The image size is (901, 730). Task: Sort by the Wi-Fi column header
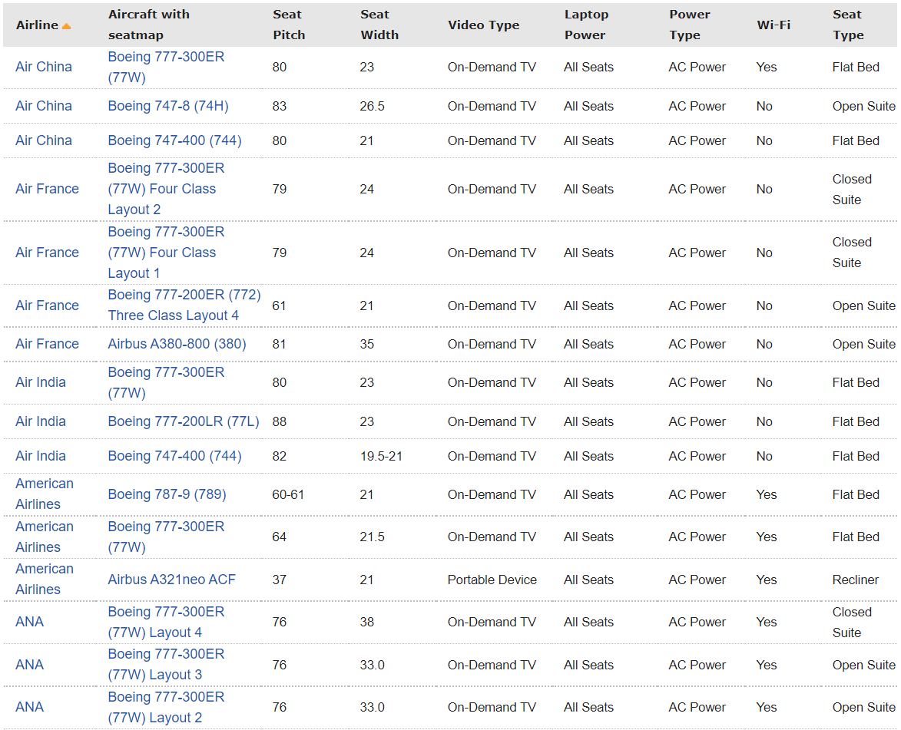(773, 25)
